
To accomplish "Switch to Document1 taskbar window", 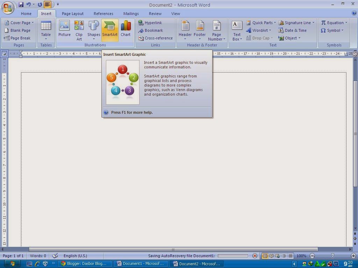I will [x=141, y=264].
